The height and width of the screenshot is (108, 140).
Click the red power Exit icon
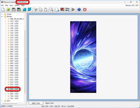[x=85, y=9]
